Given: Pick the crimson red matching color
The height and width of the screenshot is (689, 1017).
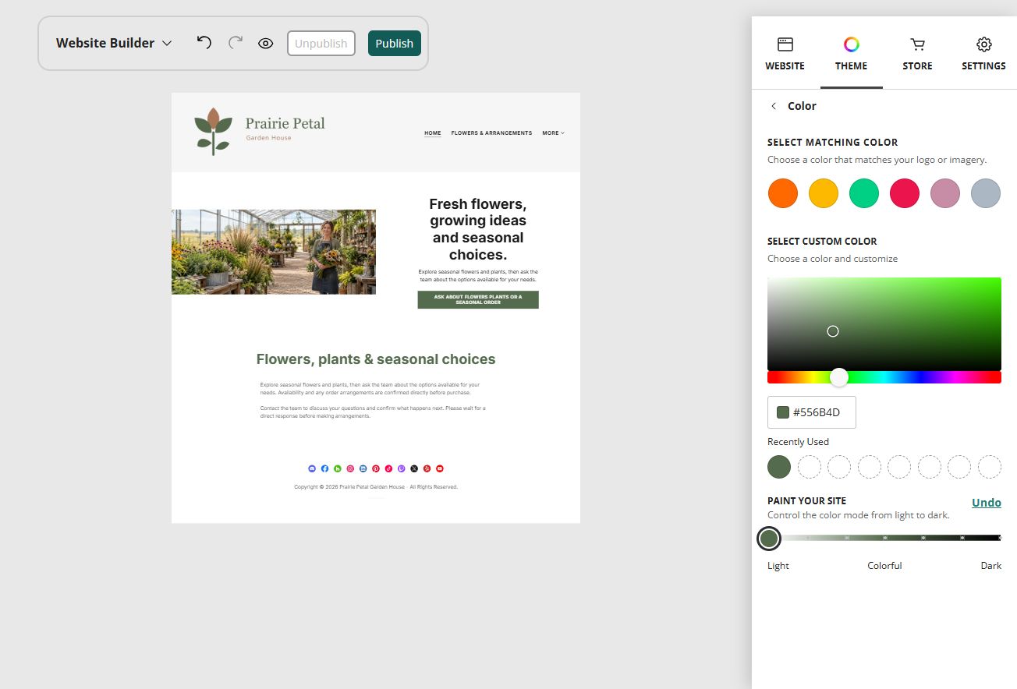Looking at the screenshot, I should coord(905,193).
